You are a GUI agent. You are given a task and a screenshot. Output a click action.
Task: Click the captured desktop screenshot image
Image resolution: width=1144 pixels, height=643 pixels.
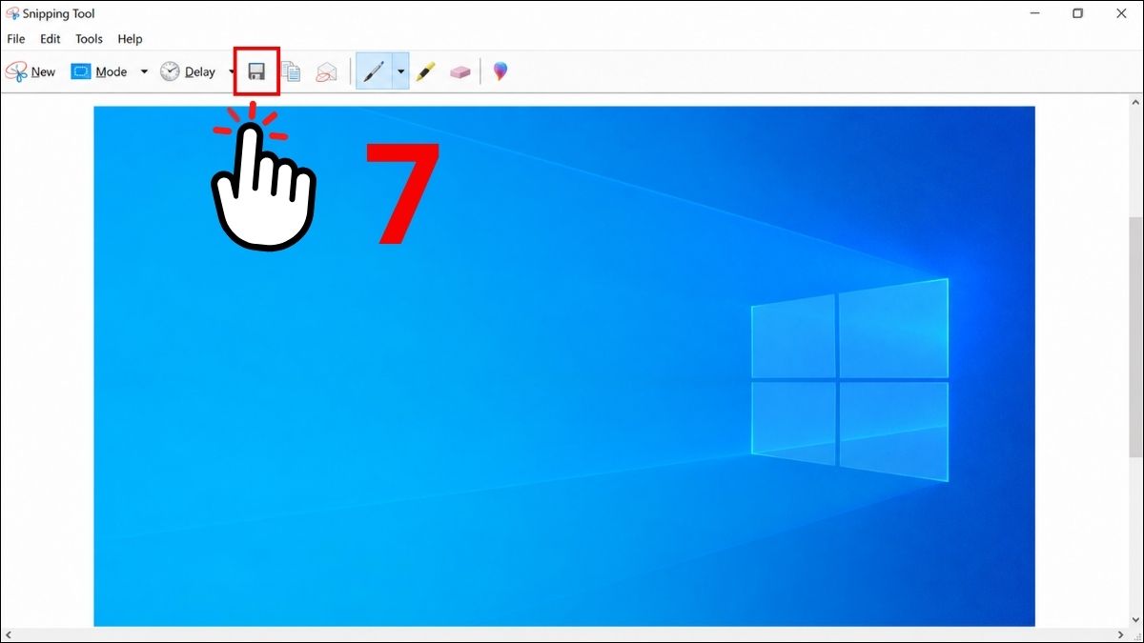click(x=564, y=366)
